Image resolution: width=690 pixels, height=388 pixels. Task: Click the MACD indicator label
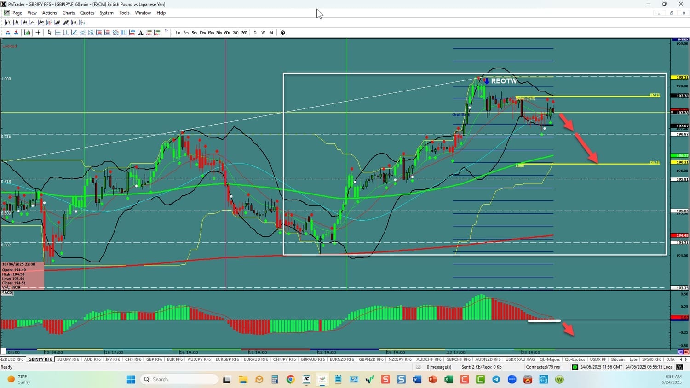(x=7, y=293)
